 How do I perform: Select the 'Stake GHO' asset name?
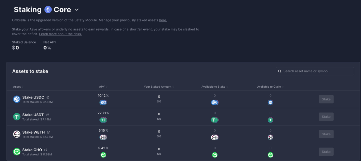[32, 150]
